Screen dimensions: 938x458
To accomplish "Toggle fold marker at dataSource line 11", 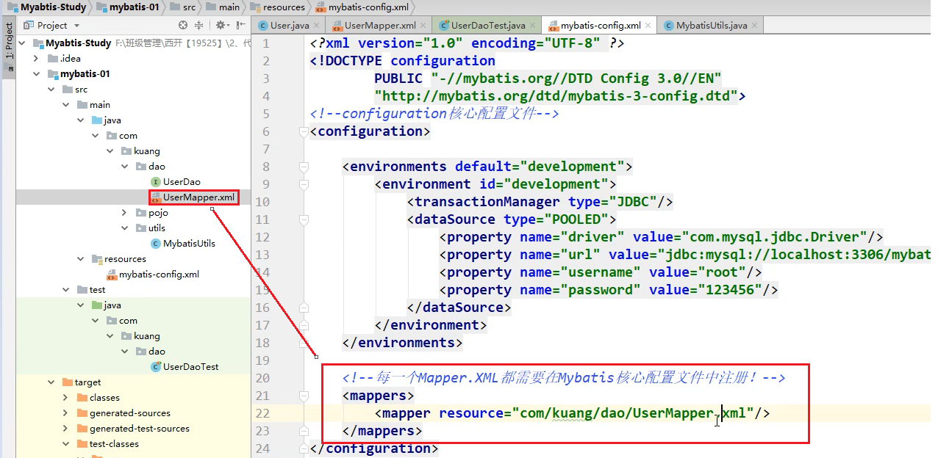I will 304,220.
